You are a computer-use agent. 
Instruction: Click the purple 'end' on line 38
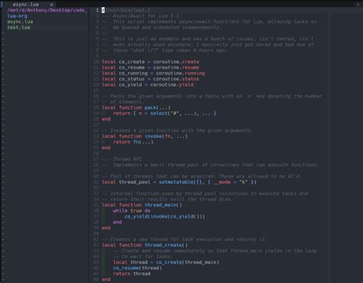117,222
